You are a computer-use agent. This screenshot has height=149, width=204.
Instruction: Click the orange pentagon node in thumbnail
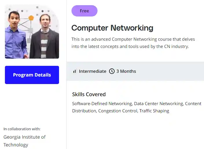tap(31, 18)
